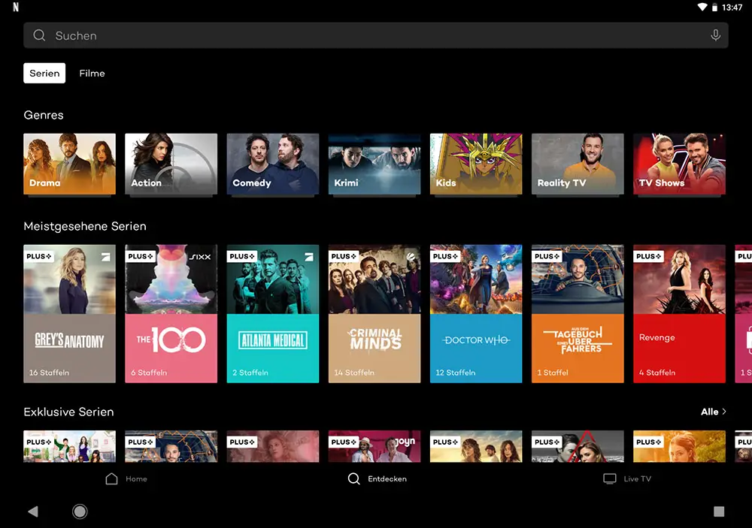The height and width of the screenshot is (528, 752).
Task: Select the Serien tab
Action: [44, 74]
